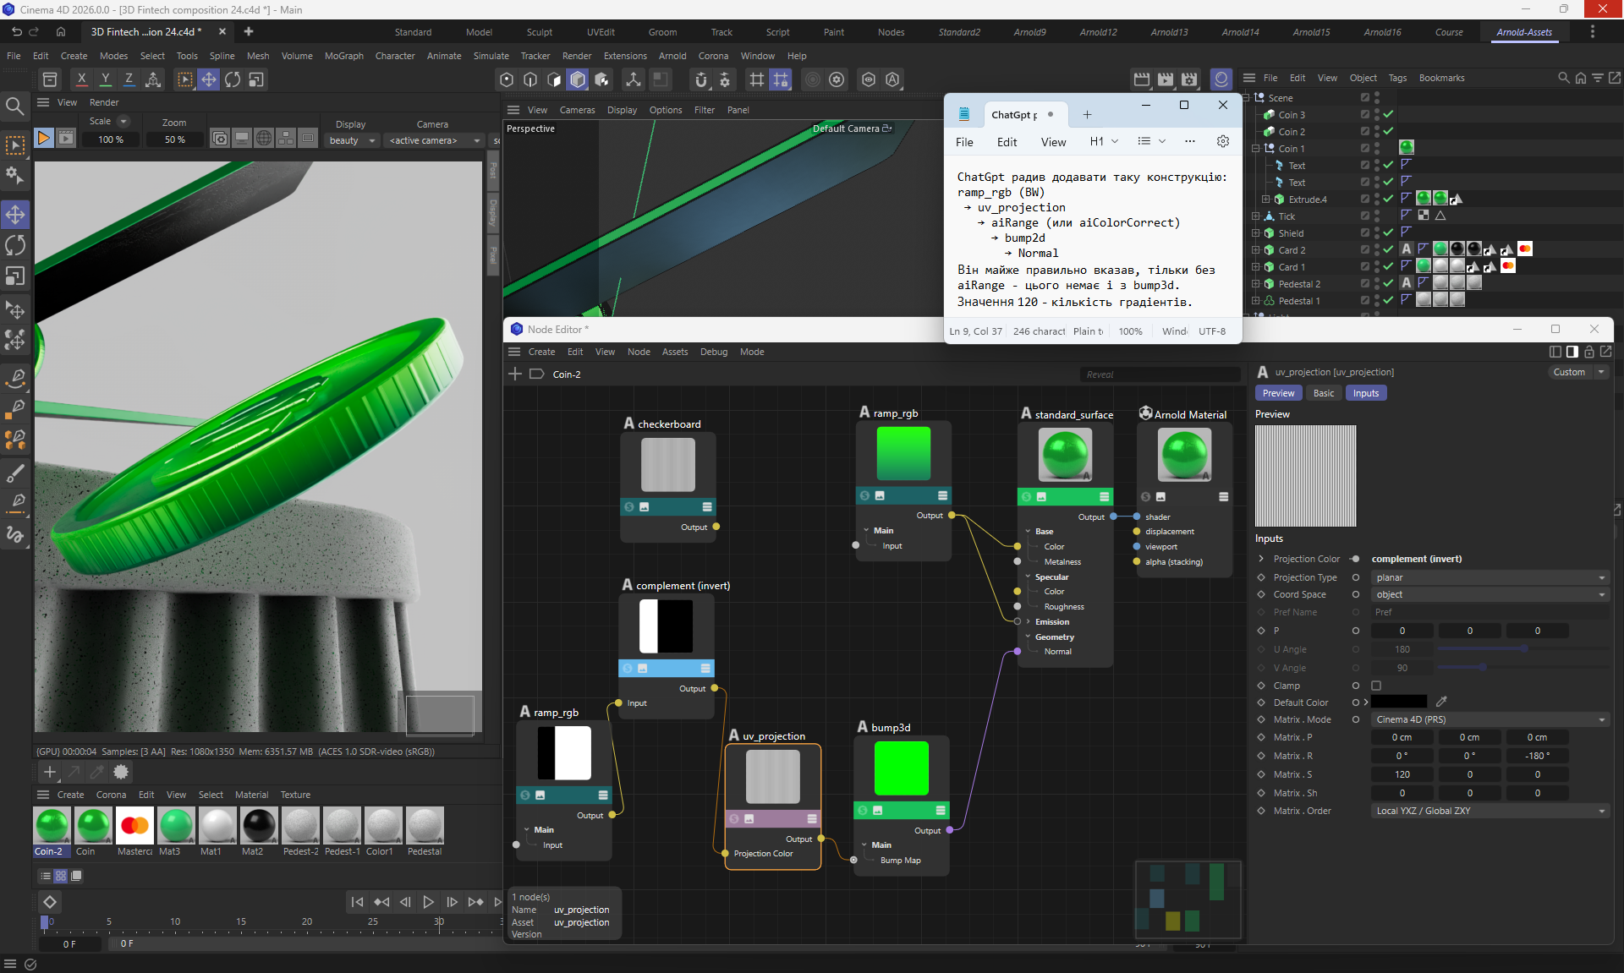This screenshot has height=973, width=1624.
Task: Click Go to start of timeline
Action: point(357,902)
